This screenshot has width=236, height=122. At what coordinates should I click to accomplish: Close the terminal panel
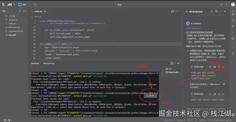tap(178, 63)
